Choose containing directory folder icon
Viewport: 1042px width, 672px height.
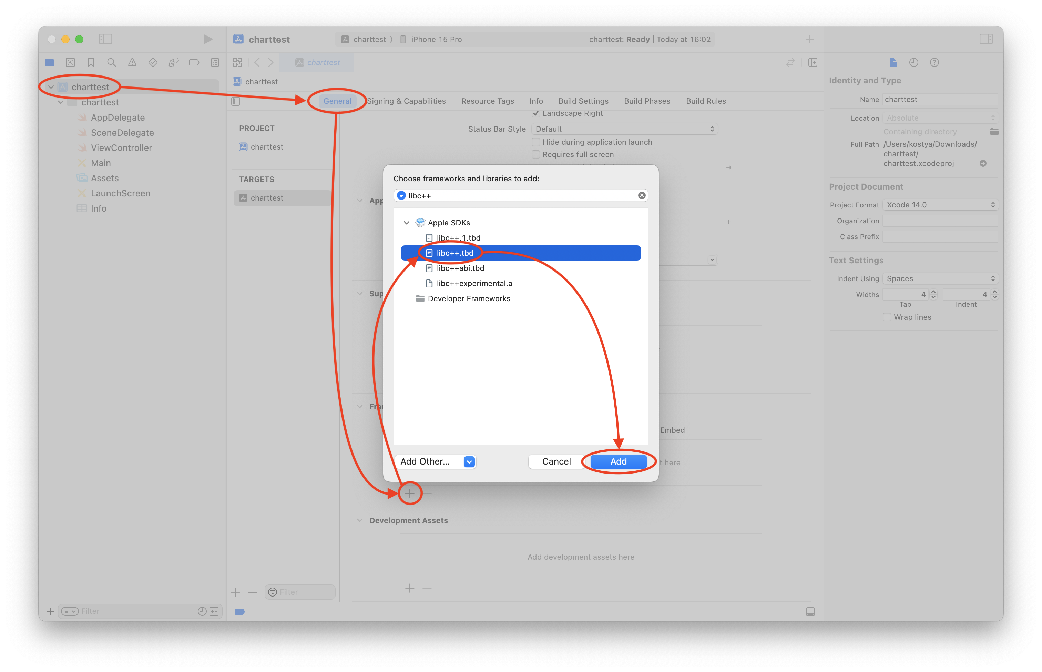tap(994, 132)
